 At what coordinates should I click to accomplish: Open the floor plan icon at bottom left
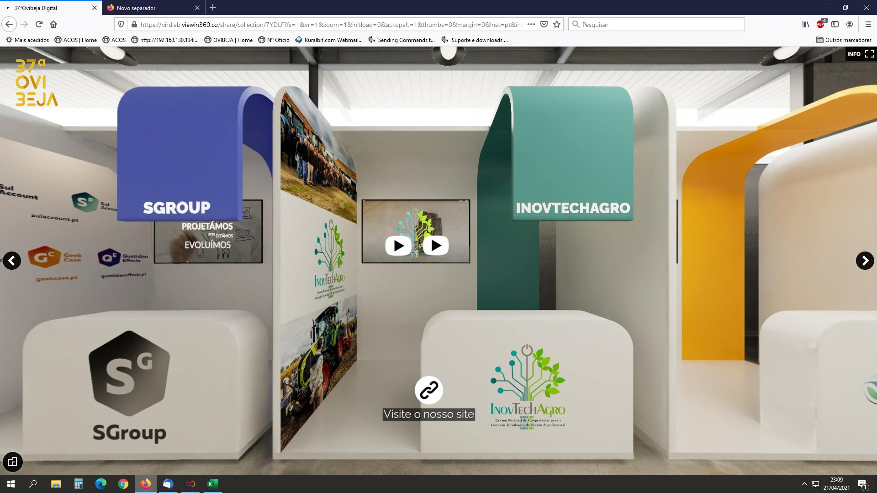click(x=13, y=462)
